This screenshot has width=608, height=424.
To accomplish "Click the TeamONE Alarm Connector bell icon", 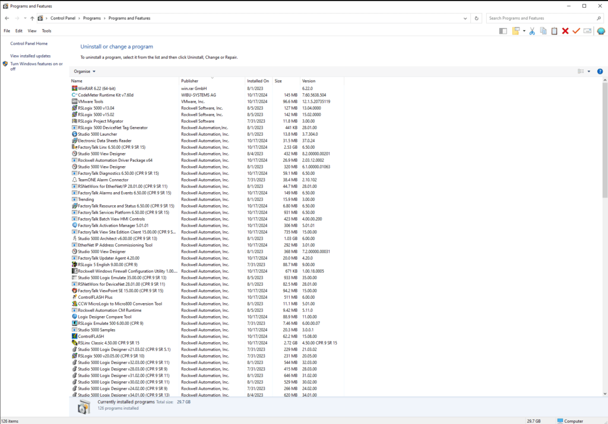I will [74, 180].
